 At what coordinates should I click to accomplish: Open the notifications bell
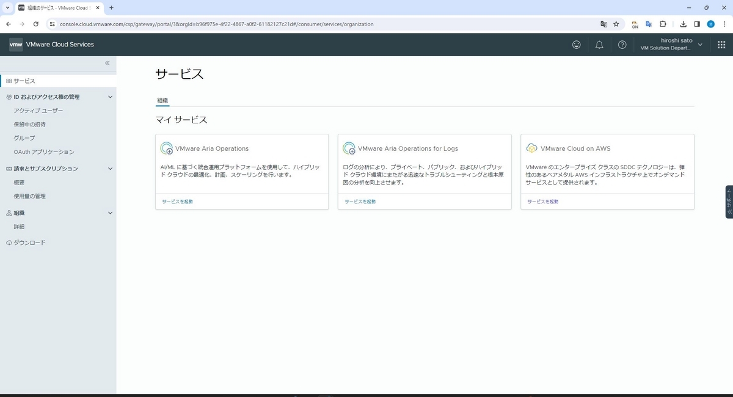[599, 45]
